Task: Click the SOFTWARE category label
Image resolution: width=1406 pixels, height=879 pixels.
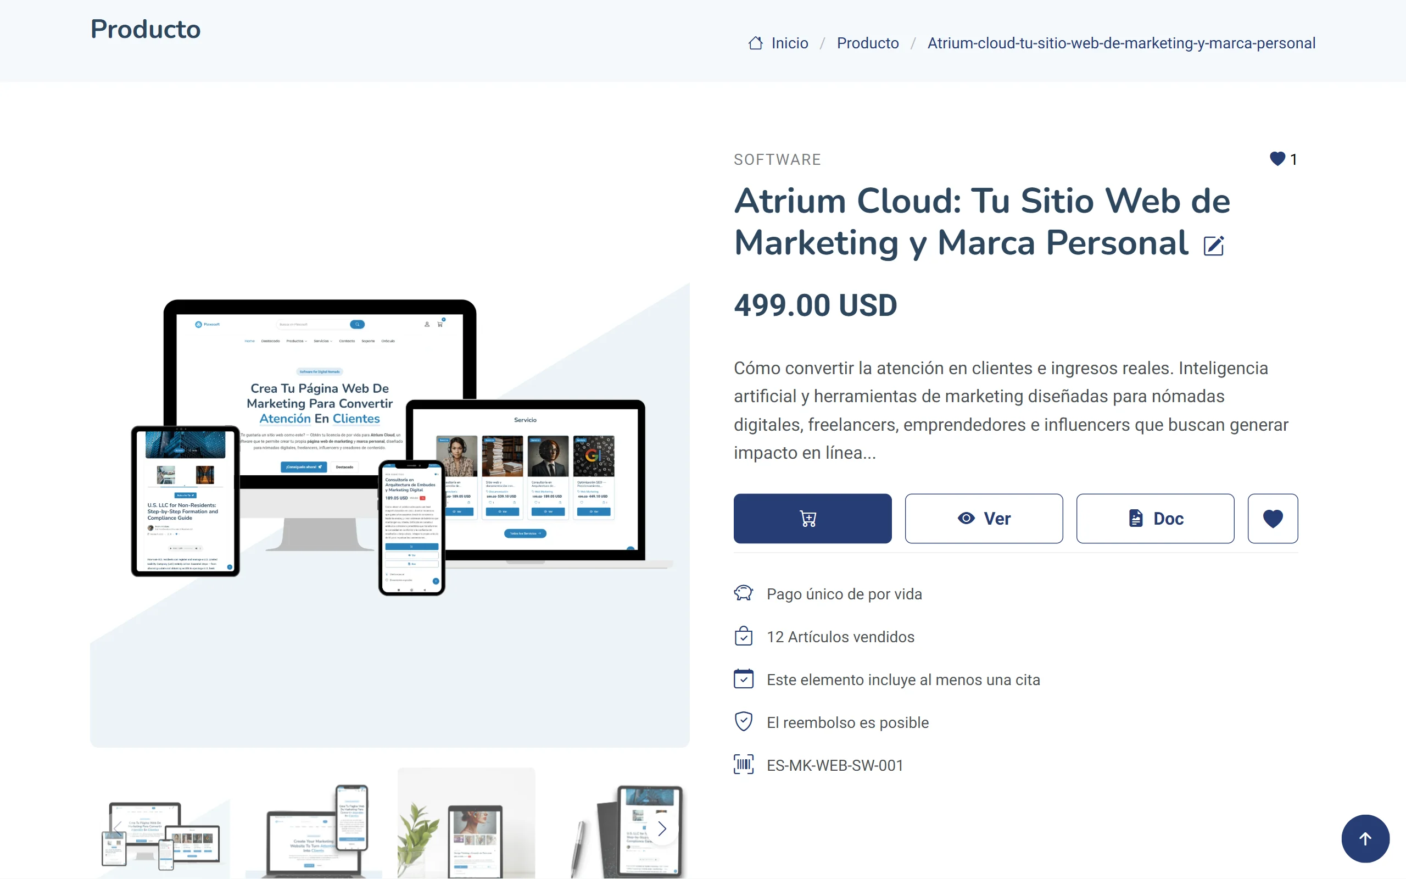Action: 777,159
